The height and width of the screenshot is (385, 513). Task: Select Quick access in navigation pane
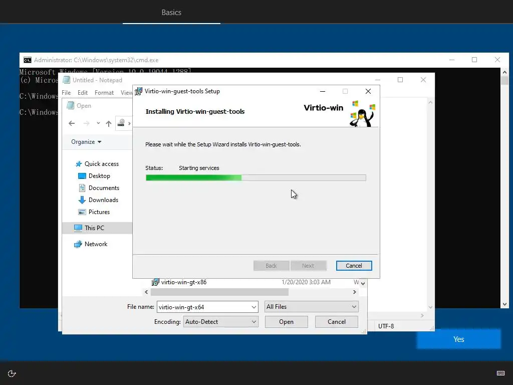click(x=101, y=164)
